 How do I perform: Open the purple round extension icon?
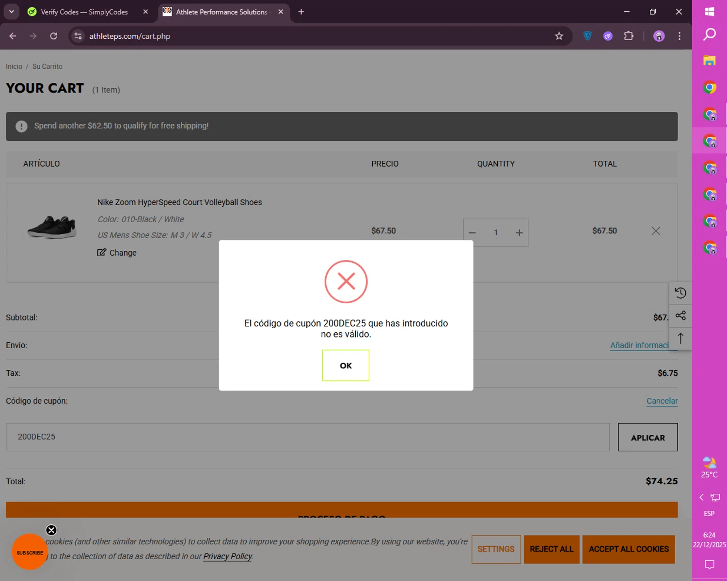608,36
